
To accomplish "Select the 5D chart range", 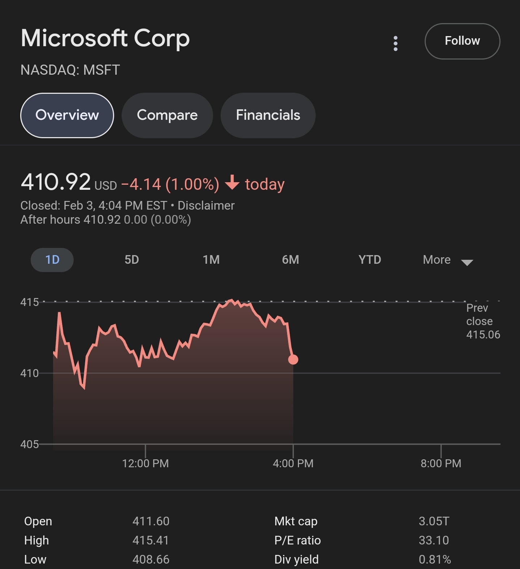I will [x=132, y=260].
